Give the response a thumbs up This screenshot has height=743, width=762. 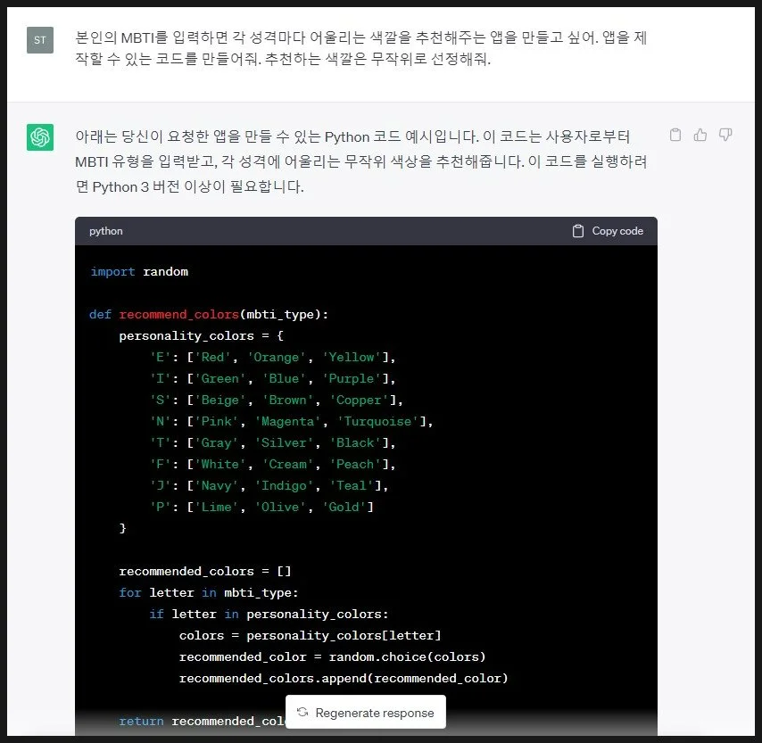click(700, 135)
